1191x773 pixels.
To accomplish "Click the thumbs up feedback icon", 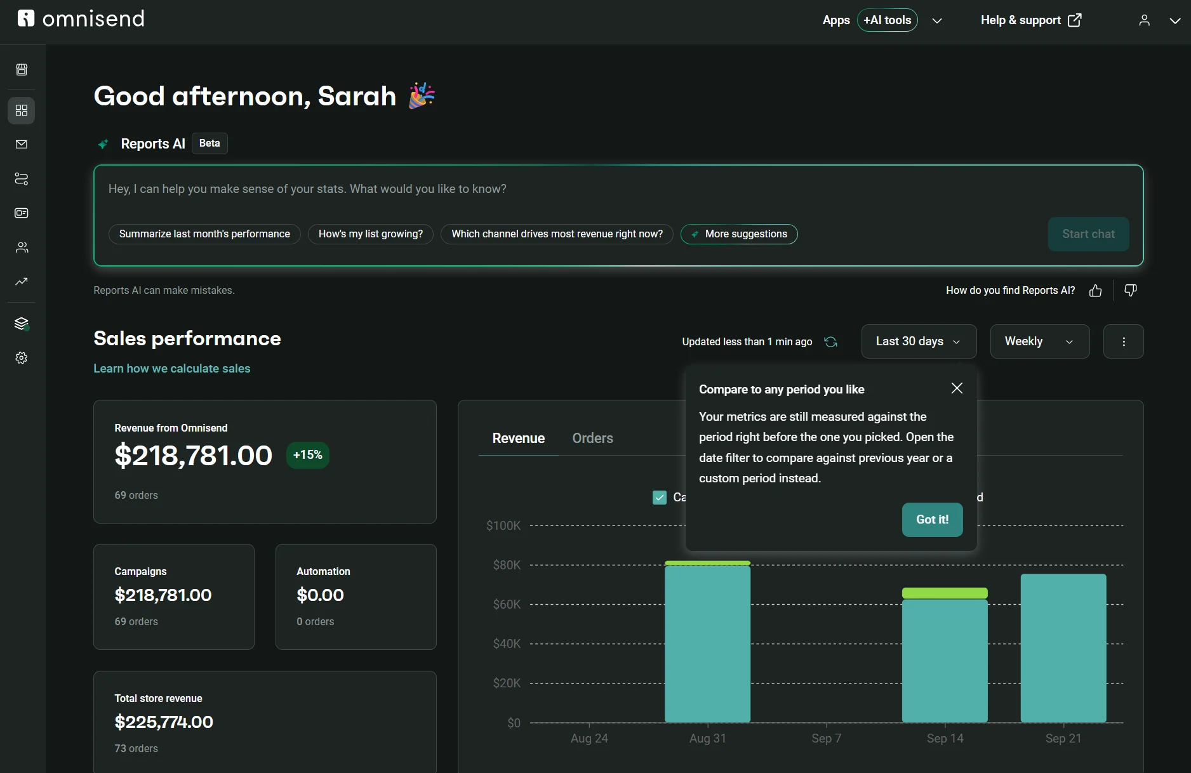I will point(1095,291).
